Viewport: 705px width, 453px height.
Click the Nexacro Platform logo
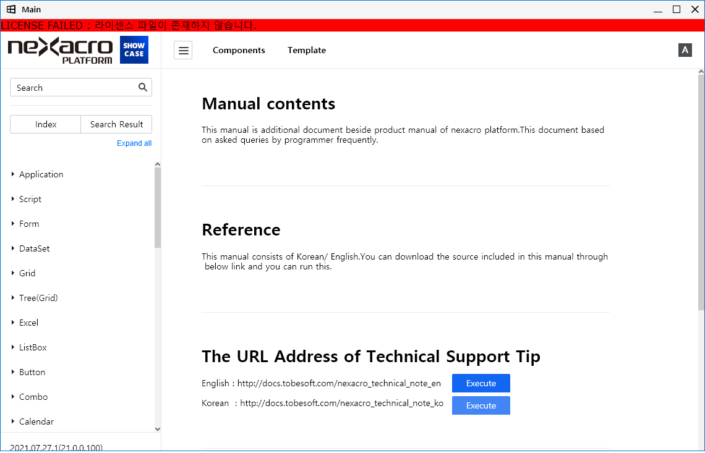(x=60, y=50)
